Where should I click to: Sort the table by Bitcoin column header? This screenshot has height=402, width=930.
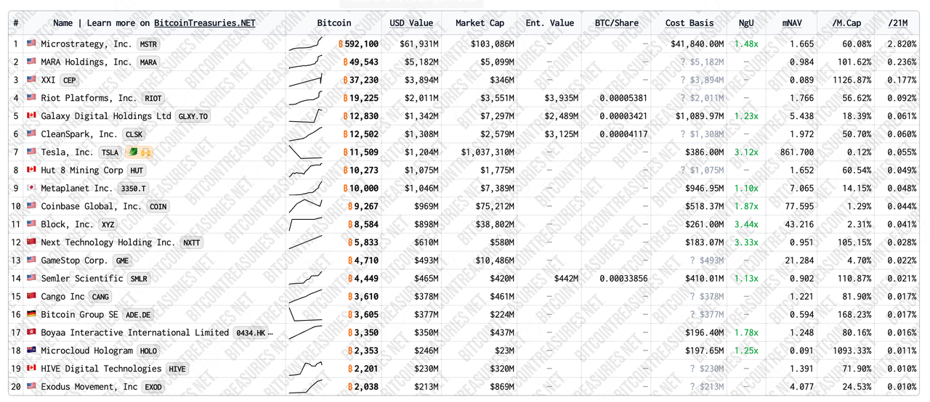pos(334,23)
